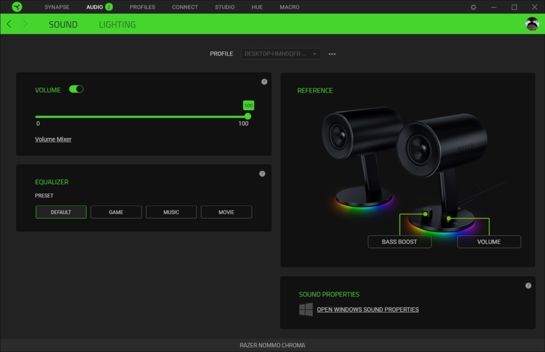Screen dimensions: 545x352
Task: Expand the Profile dropdown
Action: 281,54
